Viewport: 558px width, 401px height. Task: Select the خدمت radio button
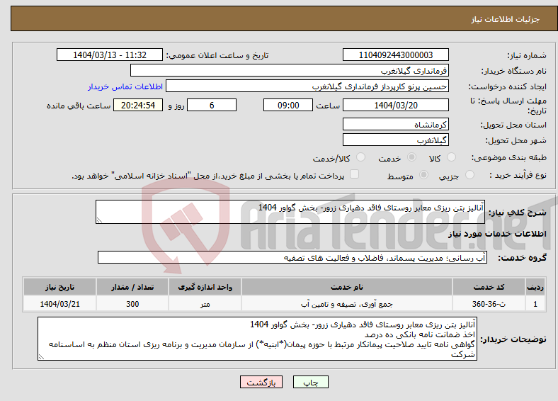click(x=411, y=157)
